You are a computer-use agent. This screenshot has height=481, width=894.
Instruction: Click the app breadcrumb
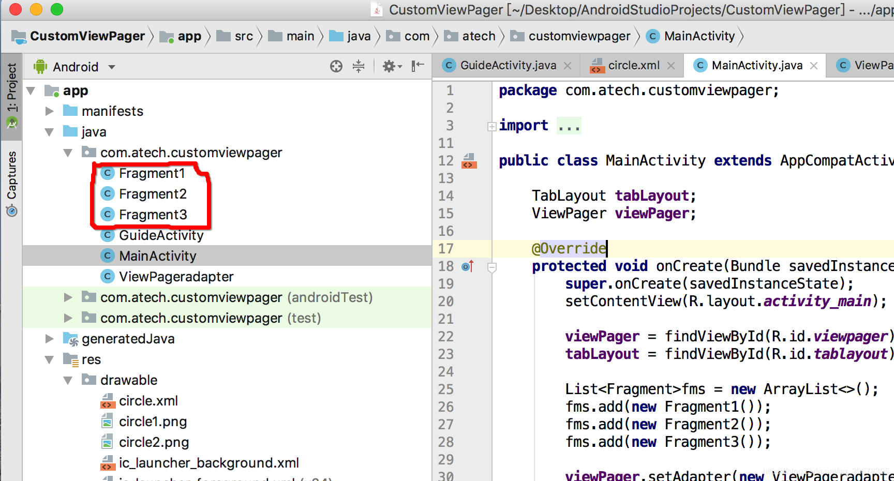tap(181, 36)
